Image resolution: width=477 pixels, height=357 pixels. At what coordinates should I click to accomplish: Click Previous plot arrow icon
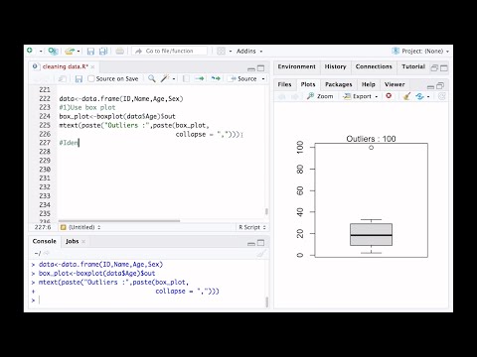tap(282, 96)
